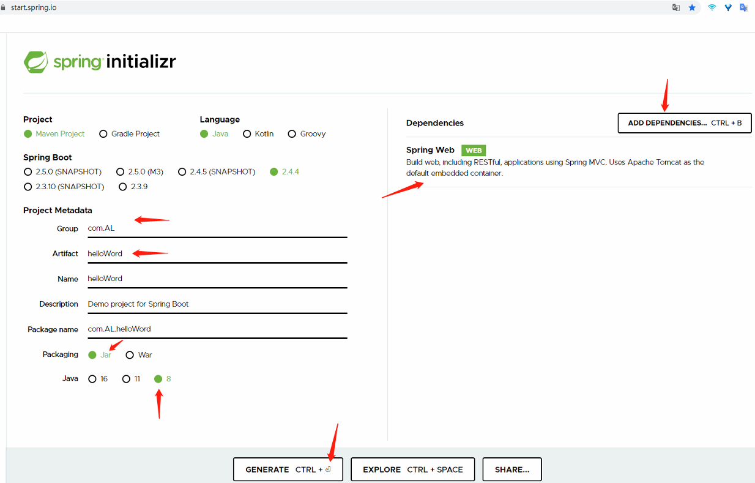The image size is (755, 483).
Task: Select War packaging
Action: click(x=139, y=354)
